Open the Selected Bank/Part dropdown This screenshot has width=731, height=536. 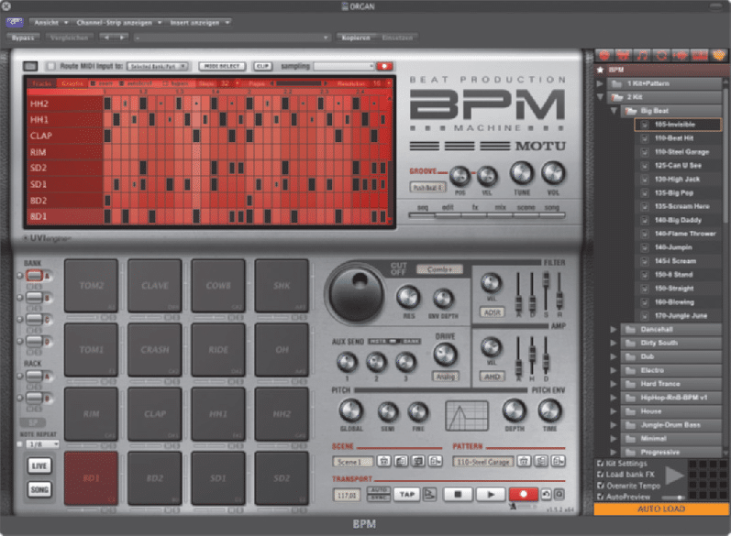[x=158, y=66]
